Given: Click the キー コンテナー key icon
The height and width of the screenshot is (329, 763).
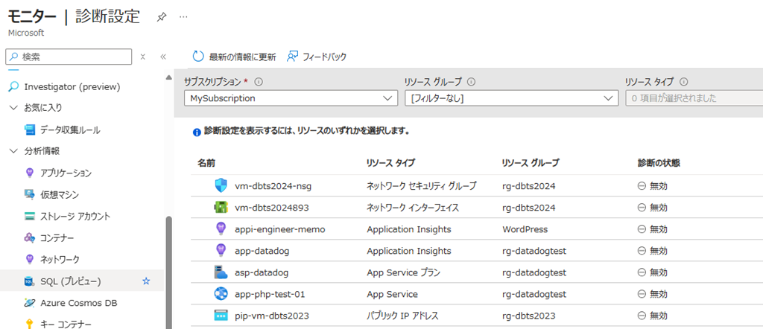Looking at the screenshot, I should click(30, 324).
